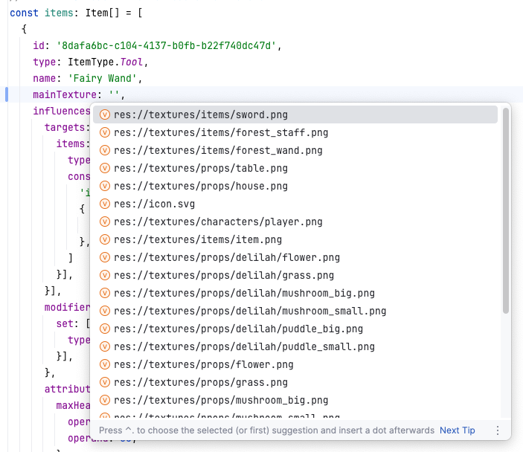The height and width of the screenshot is (452, 523).
Task: Click the icon beside player.png suggestion
Action: click(x=105, y=222)
